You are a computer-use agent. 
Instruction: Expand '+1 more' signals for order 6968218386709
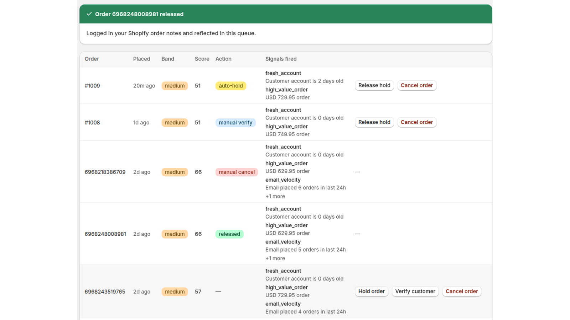[x=275, y=196]
